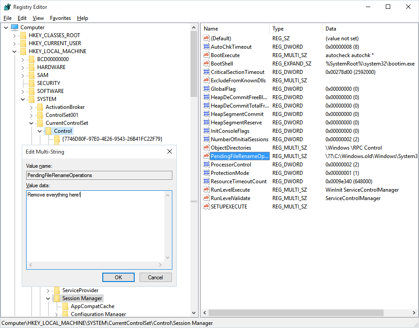Open the Help menu

click(82, 18)
